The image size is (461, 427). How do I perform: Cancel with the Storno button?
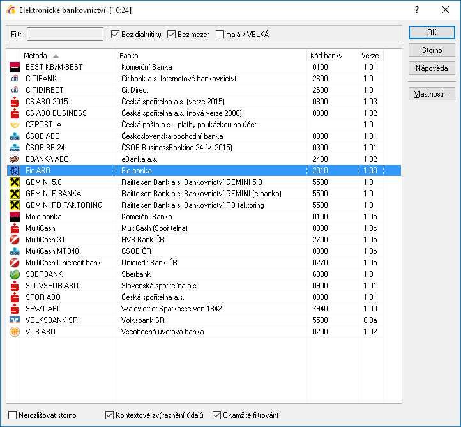(432, 50)
